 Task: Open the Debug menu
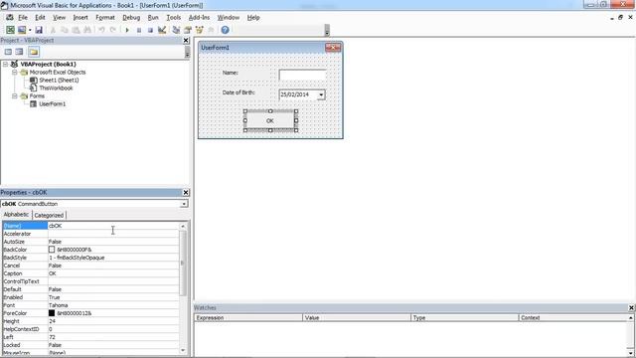point(131,18)
